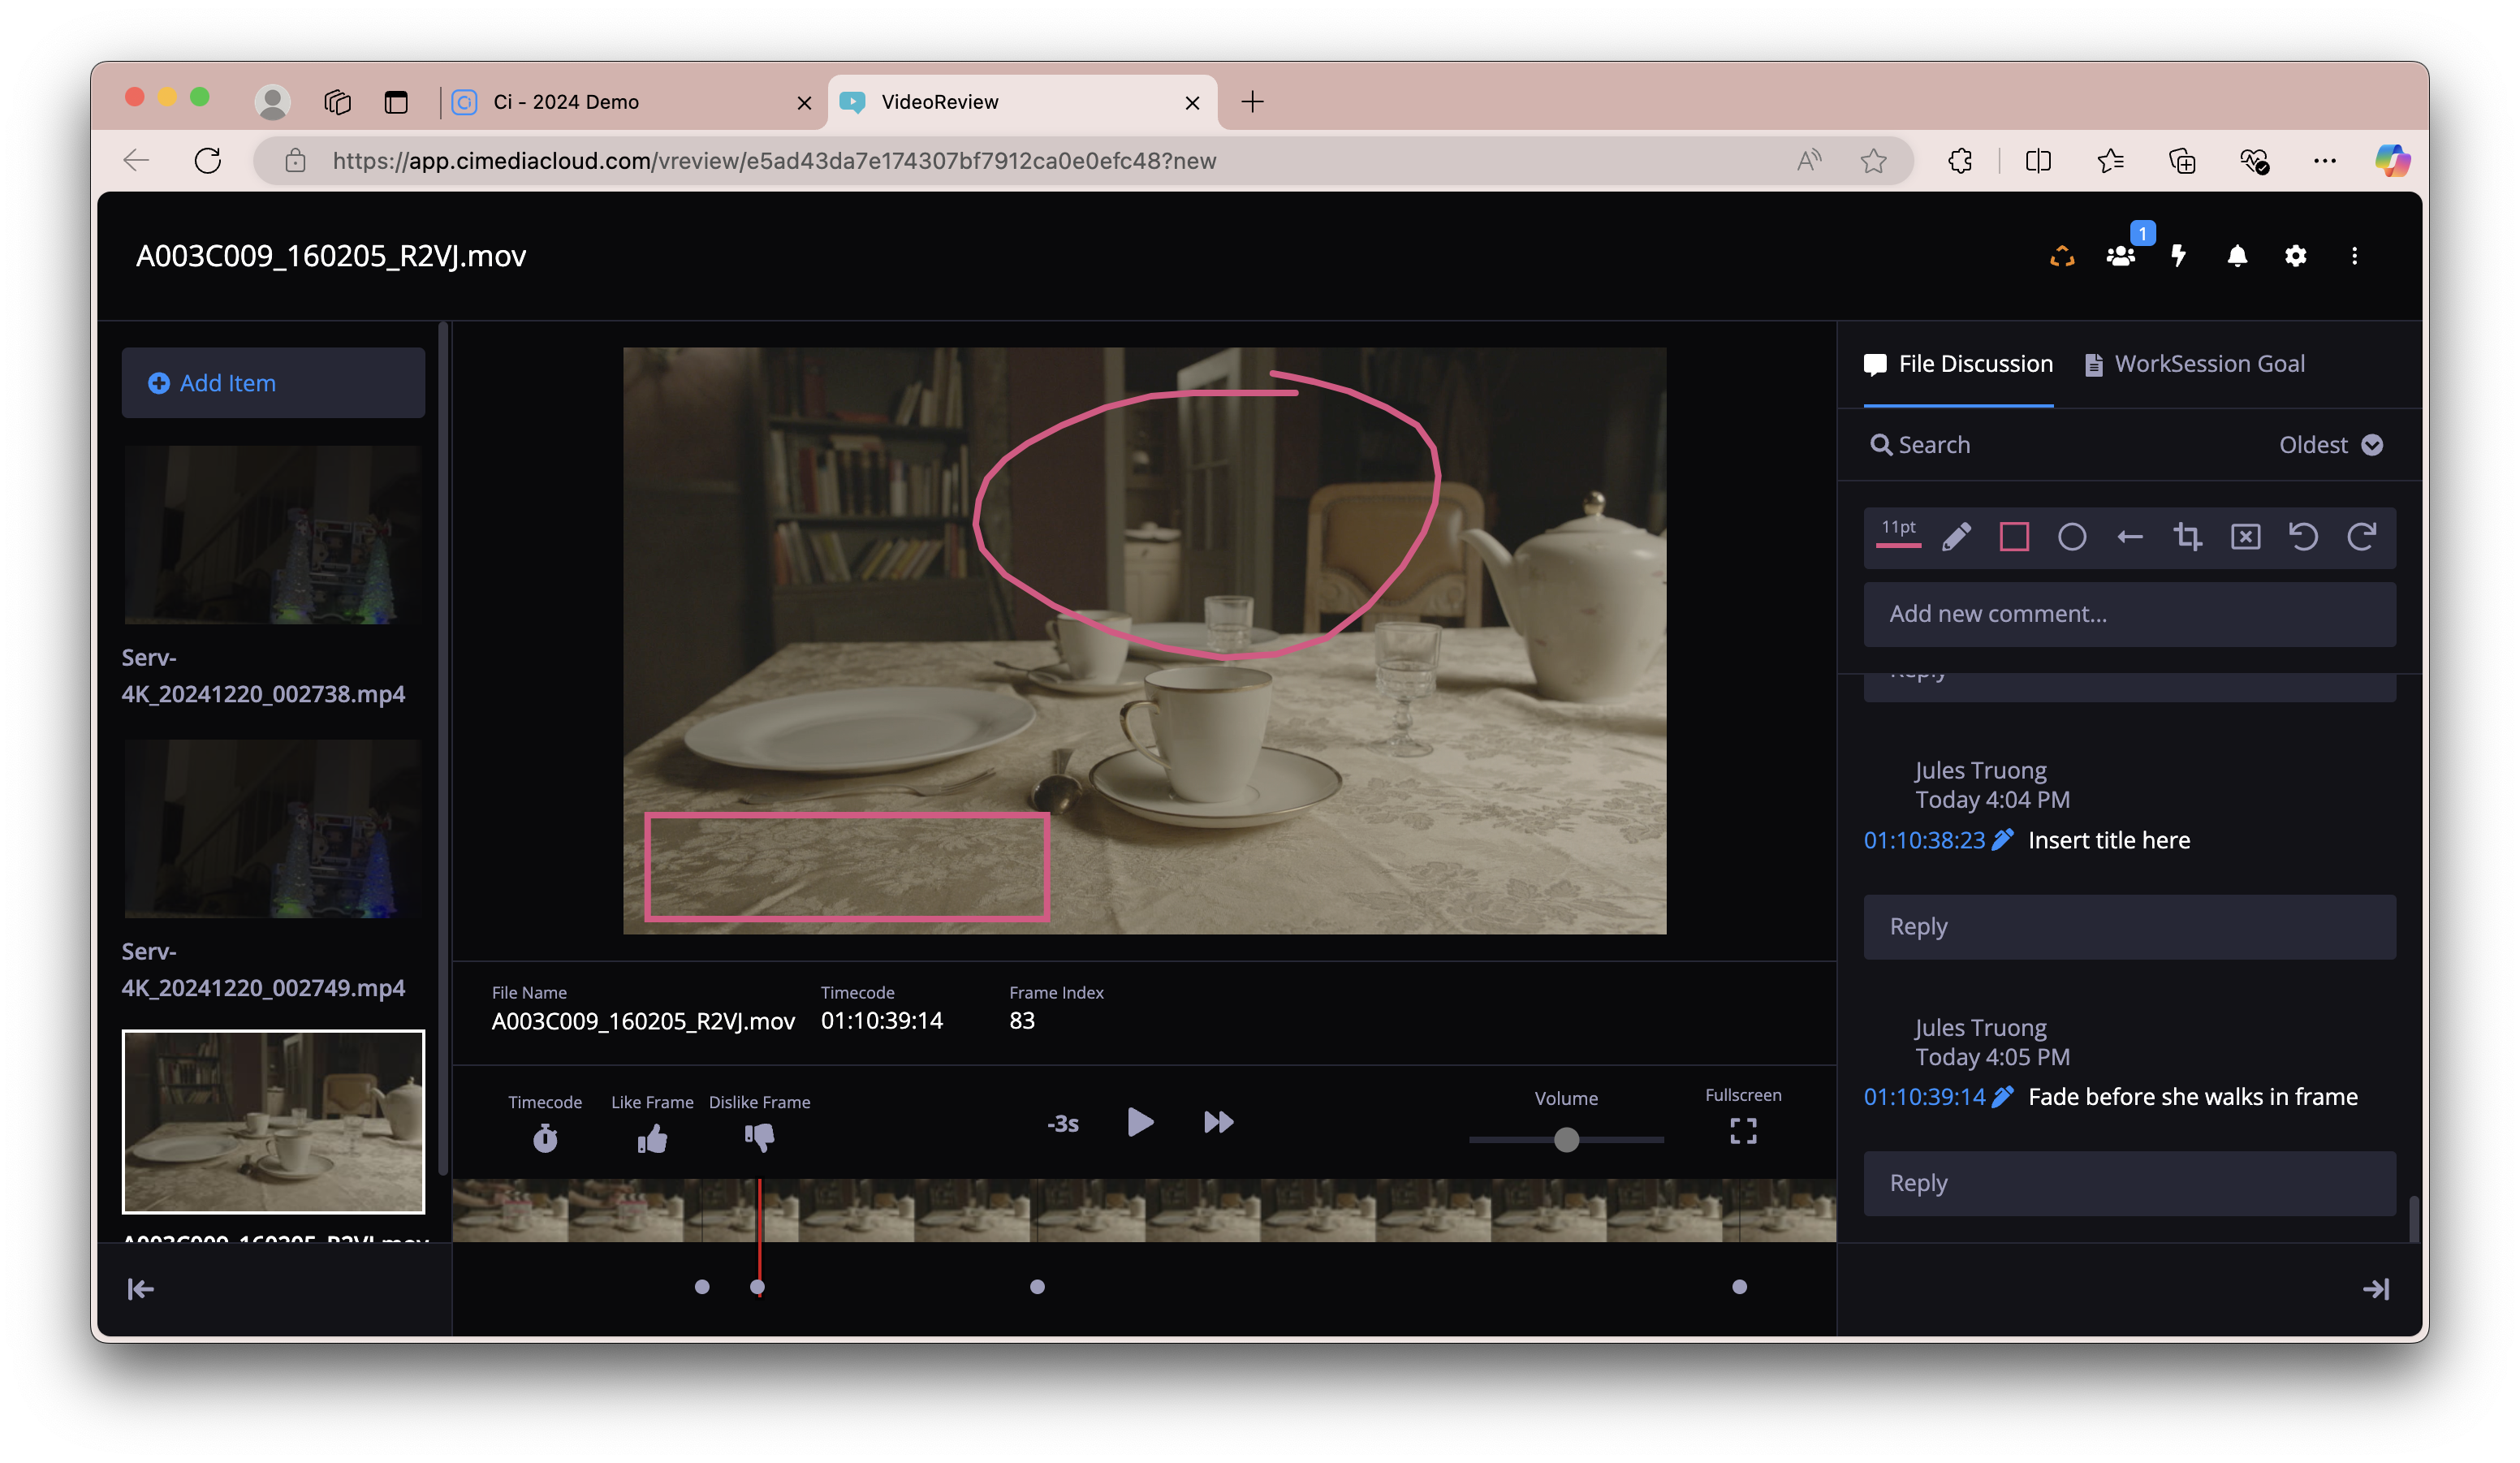
Task: Jump back with the -3s button
Action: (1062, 1124)
